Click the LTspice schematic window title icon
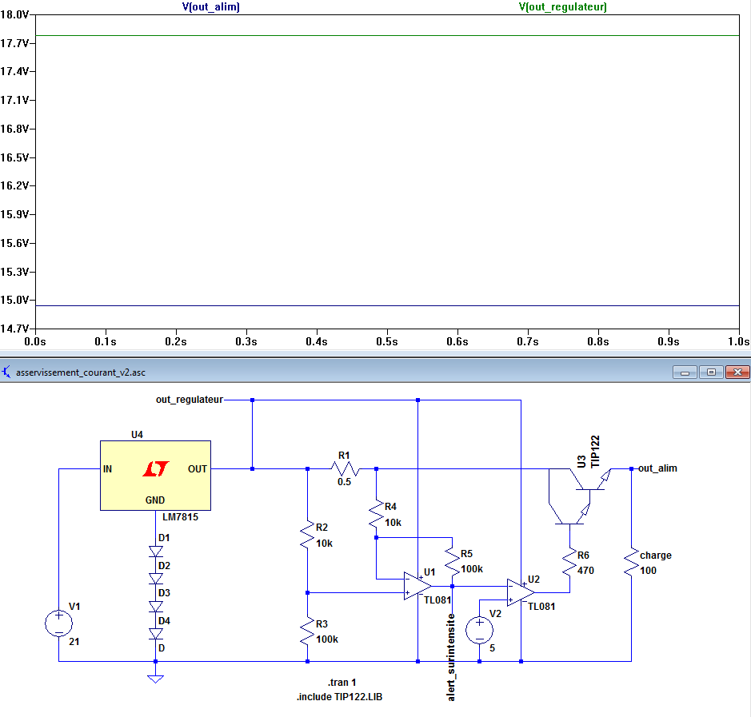The height and width of the screenshot is (717, 751). [6, 372]
